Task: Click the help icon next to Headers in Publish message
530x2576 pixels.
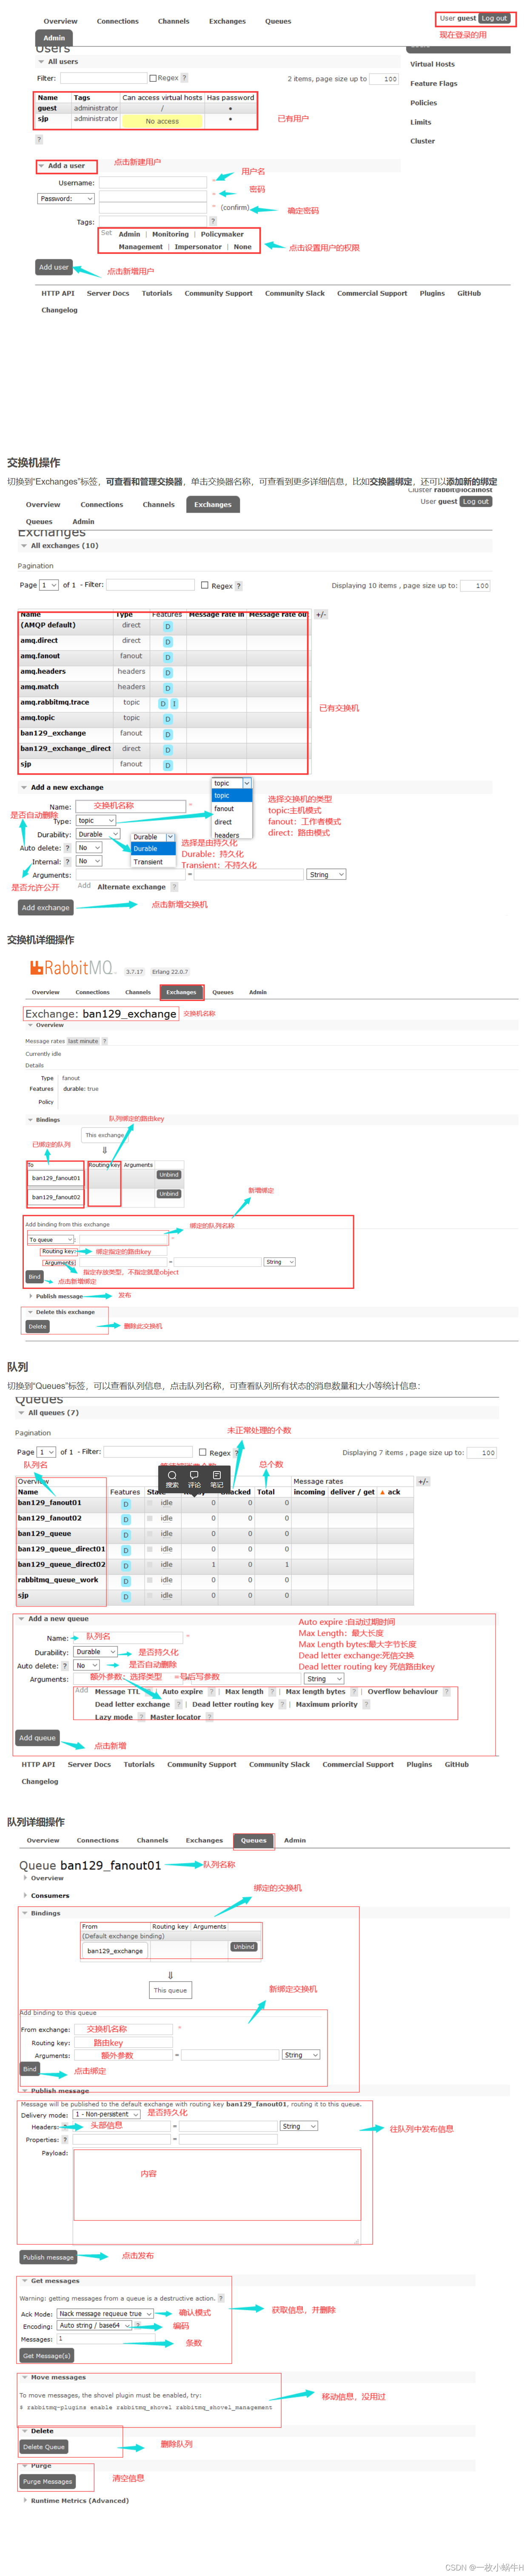Action: (x=65, y=2127)
